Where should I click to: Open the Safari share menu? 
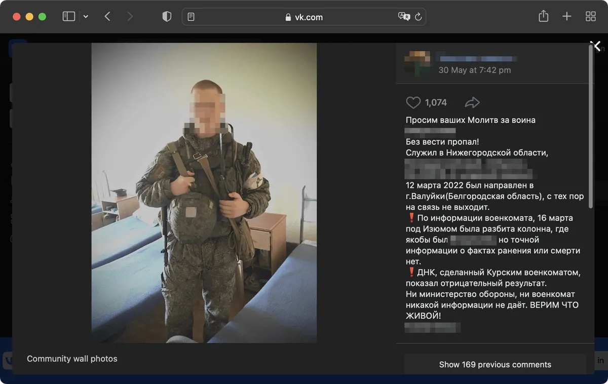(543, 16)
